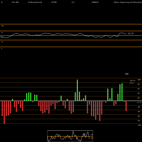Open the mini preview chart at bottom
The image size is (142, 142).
point(70,136)
